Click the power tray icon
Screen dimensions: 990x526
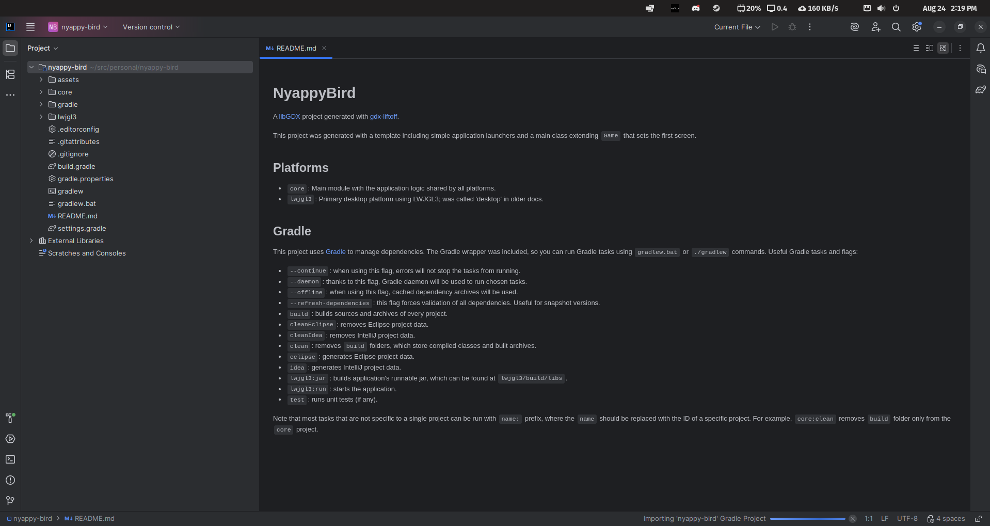click(x=896, y=8)
